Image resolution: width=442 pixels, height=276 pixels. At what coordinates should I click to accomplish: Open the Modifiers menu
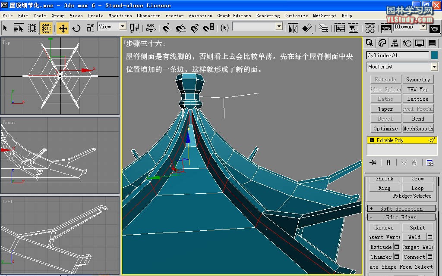(120, 16)
